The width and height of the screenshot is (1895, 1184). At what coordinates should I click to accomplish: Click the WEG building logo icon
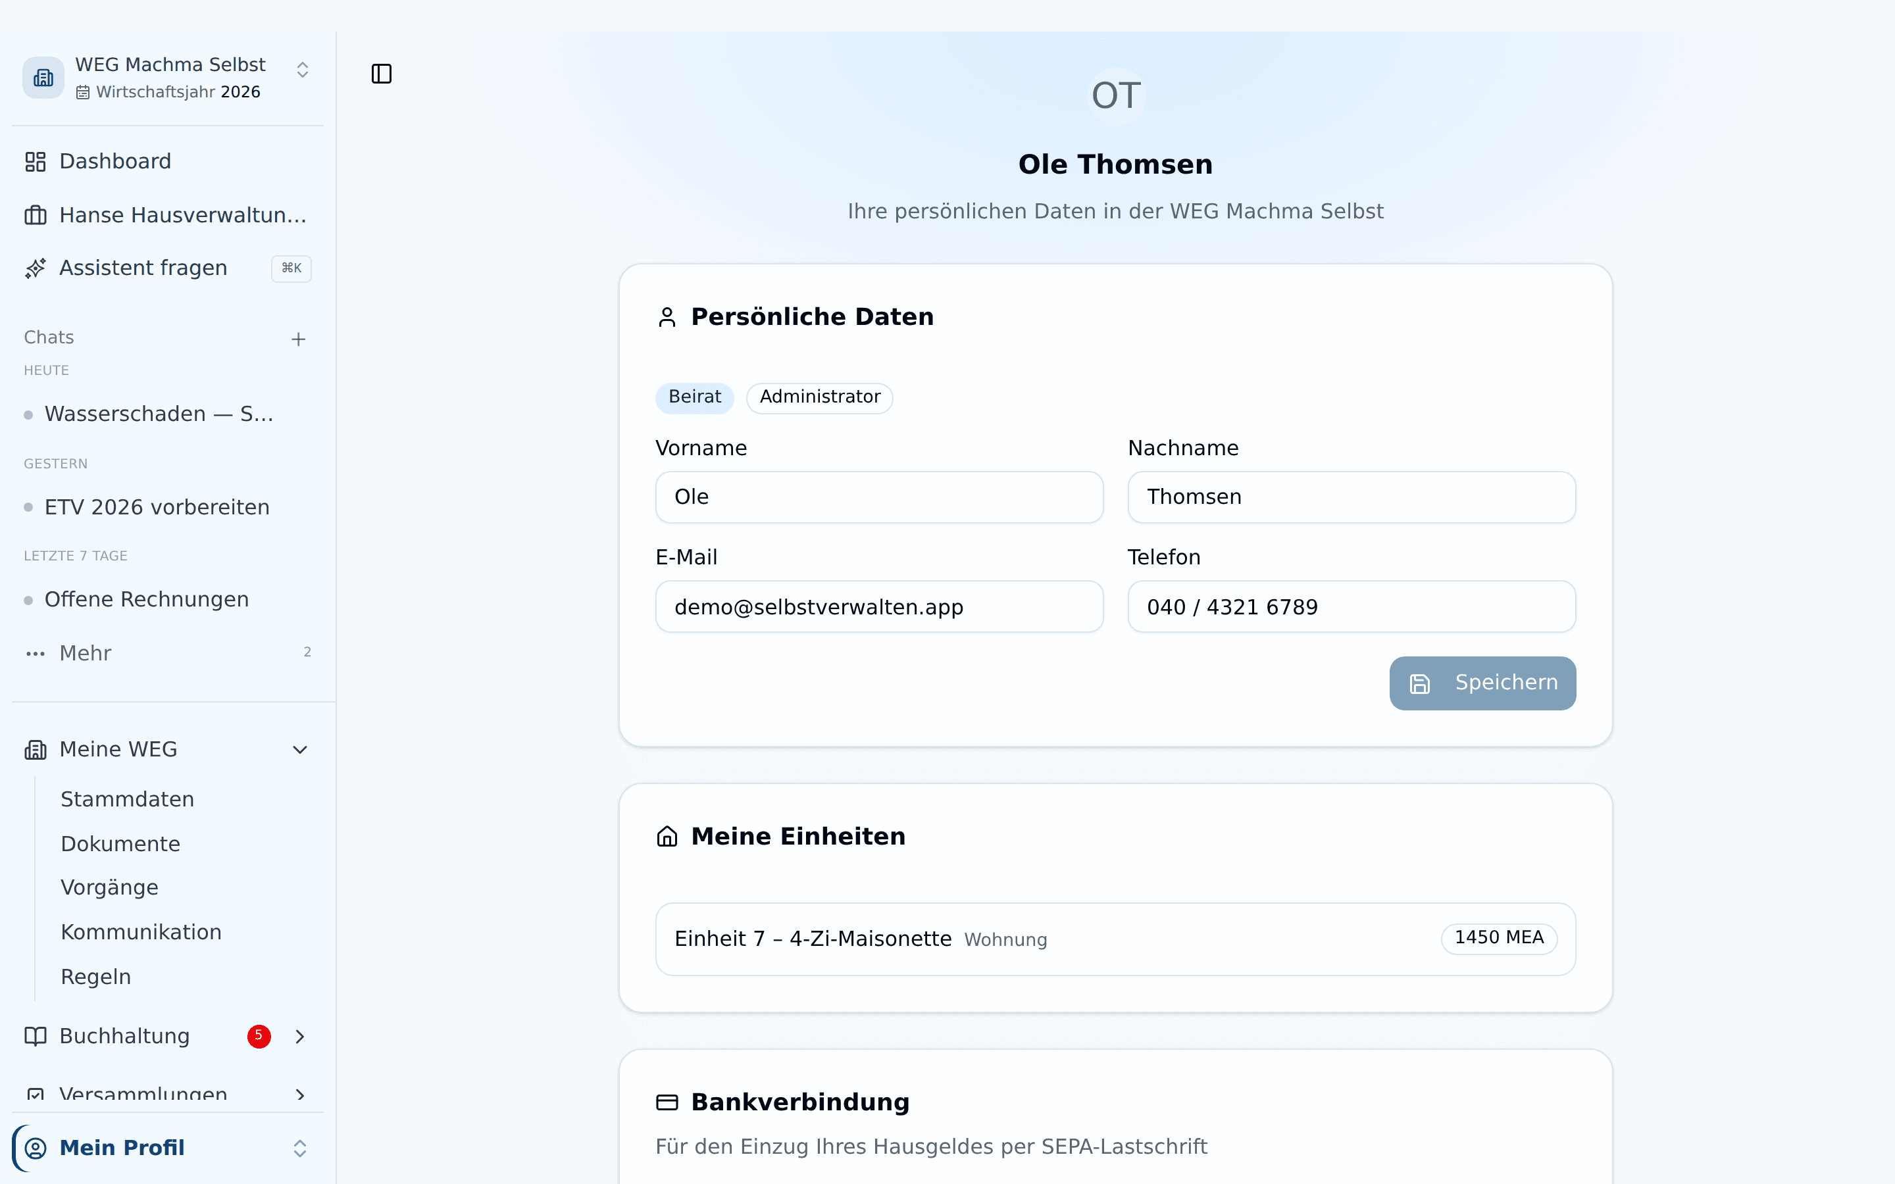coord(43,78)
